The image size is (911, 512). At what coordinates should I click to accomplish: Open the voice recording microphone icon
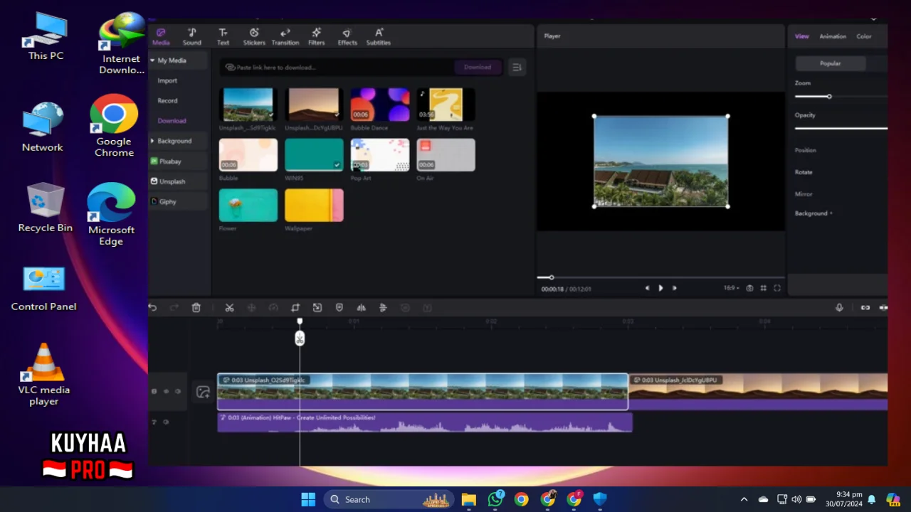tap(839, 307)
